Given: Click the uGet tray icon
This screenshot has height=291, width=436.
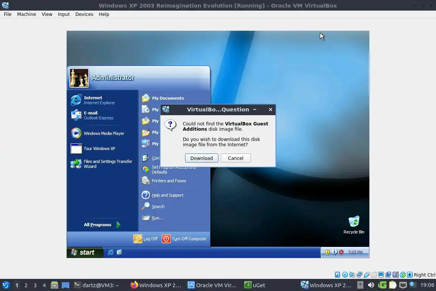Looking at the screenshot, I should point(382,285).
